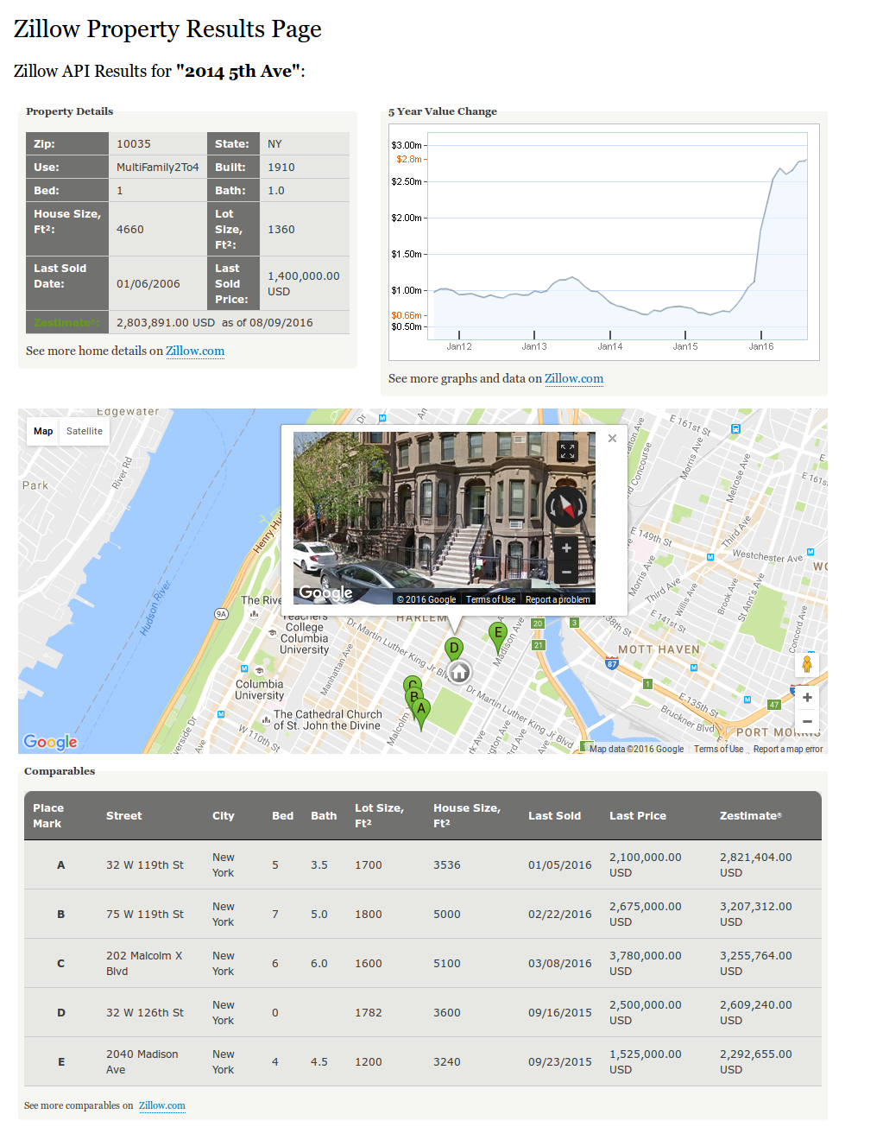The height and width of the screenshot is (1127, 883).
Task: Click the Street View compass
Action: click(x=566, y=505)
